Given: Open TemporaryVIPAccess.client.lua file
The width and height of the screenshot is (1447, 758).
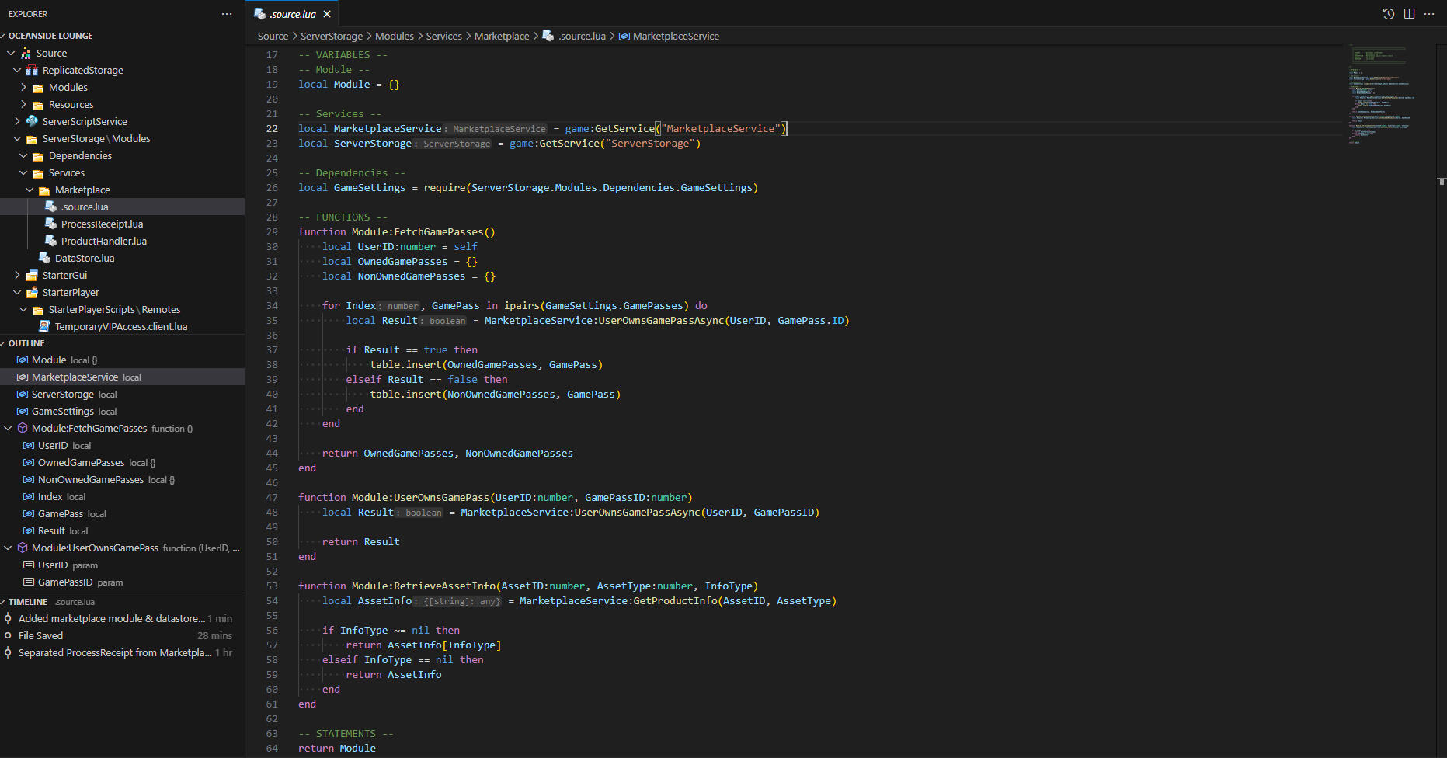Looking at the screenshot, I should pyautogui.click(x=122, y=326).
